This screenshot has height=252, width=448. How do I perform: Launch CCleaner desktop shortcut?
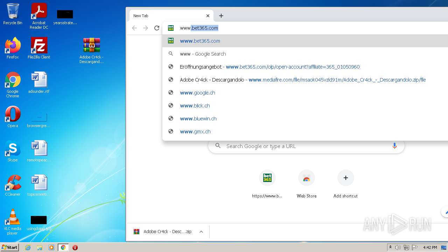pos(13,185)
